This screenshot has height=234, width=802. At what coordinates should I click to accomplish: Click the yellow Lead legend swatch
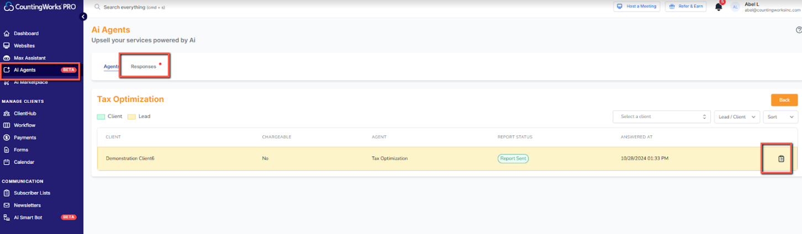[131, 117]
